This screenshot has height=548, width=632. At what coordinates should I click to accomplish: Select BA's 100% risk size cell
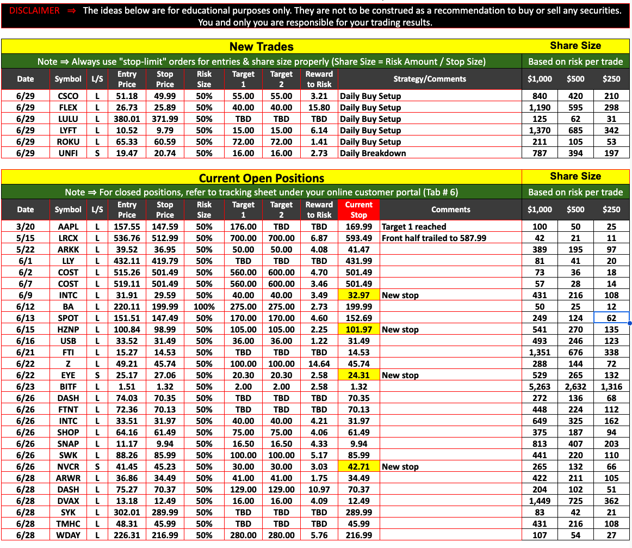coord(204,307)
